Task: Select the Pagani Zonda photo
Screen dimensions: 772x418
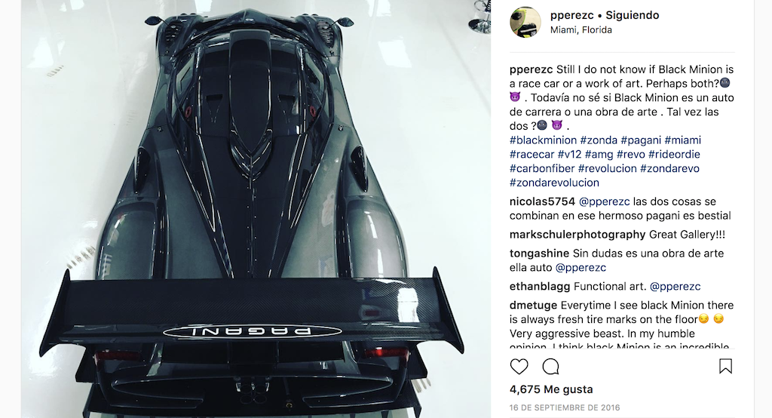Action: 256,209
